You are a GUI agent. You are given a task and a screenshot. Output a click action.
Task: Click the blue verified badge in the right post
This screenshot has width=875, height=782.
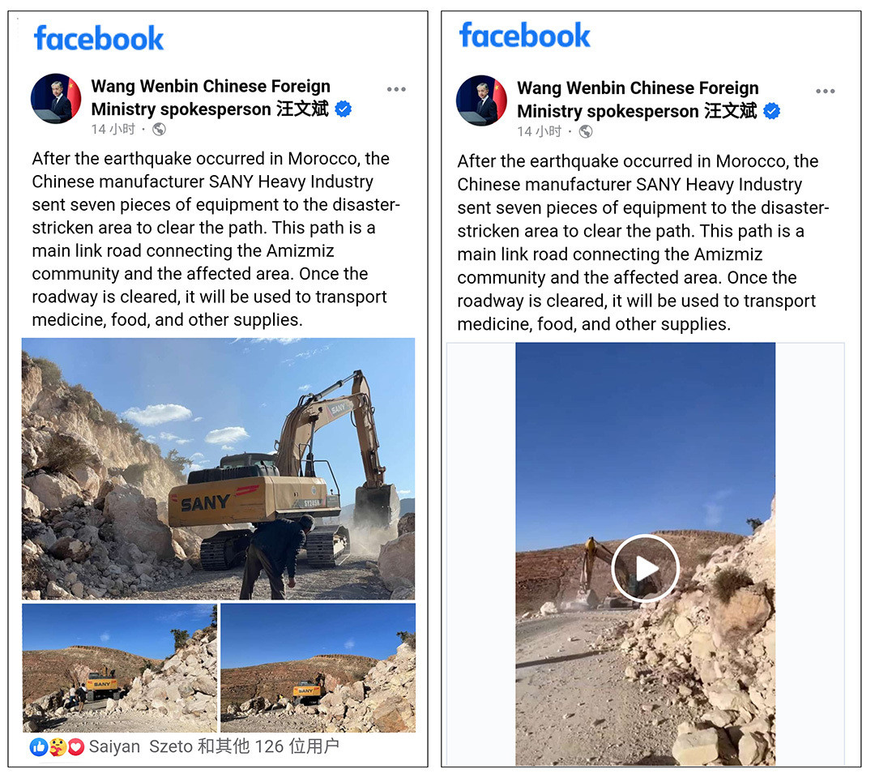[x=772, y=111]
